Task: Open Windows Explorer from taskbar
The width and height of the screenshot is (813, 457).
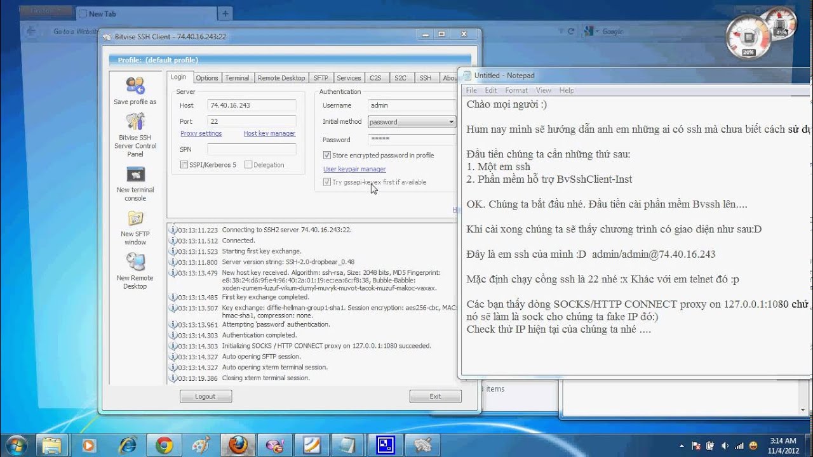Action: tap(52, 445)
